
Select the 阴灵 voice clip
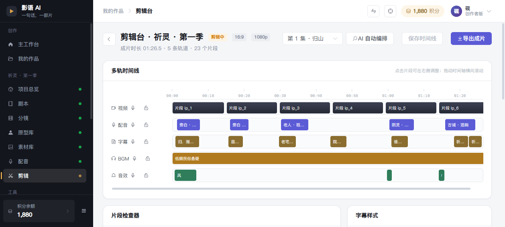[401, 125]
